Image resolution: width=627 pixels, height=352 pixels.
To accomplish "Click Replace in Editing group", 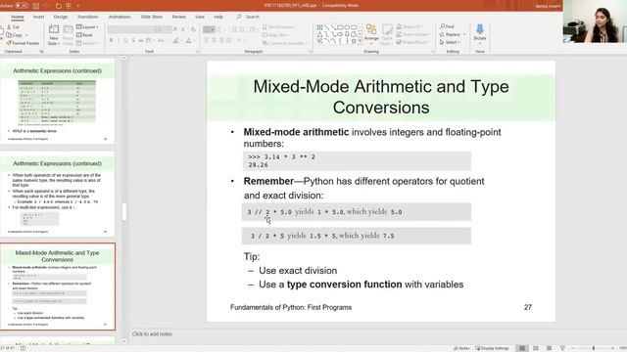I will click(x=450, y=34).
